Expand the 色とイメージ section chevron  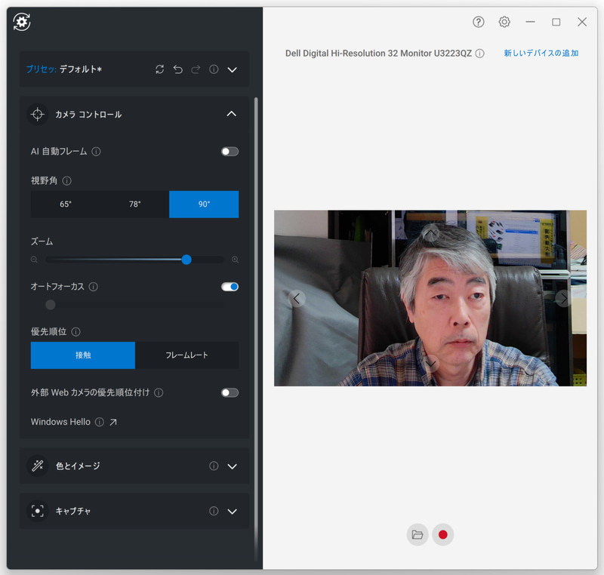232,466
